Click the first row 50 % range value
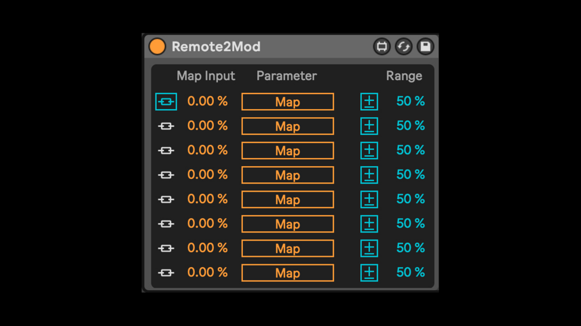This screenshot has height=326, width=581. [410, 102]
